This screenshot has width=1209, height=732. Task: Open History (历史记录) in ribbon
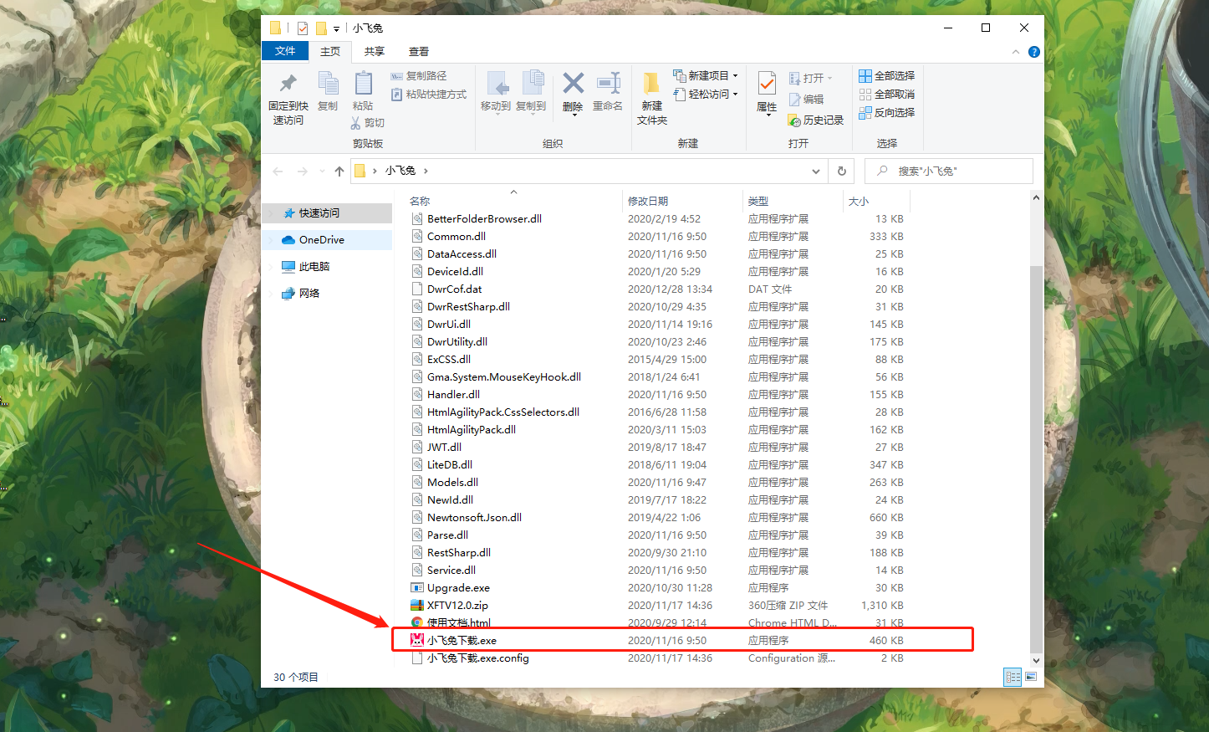click(816, 120)
